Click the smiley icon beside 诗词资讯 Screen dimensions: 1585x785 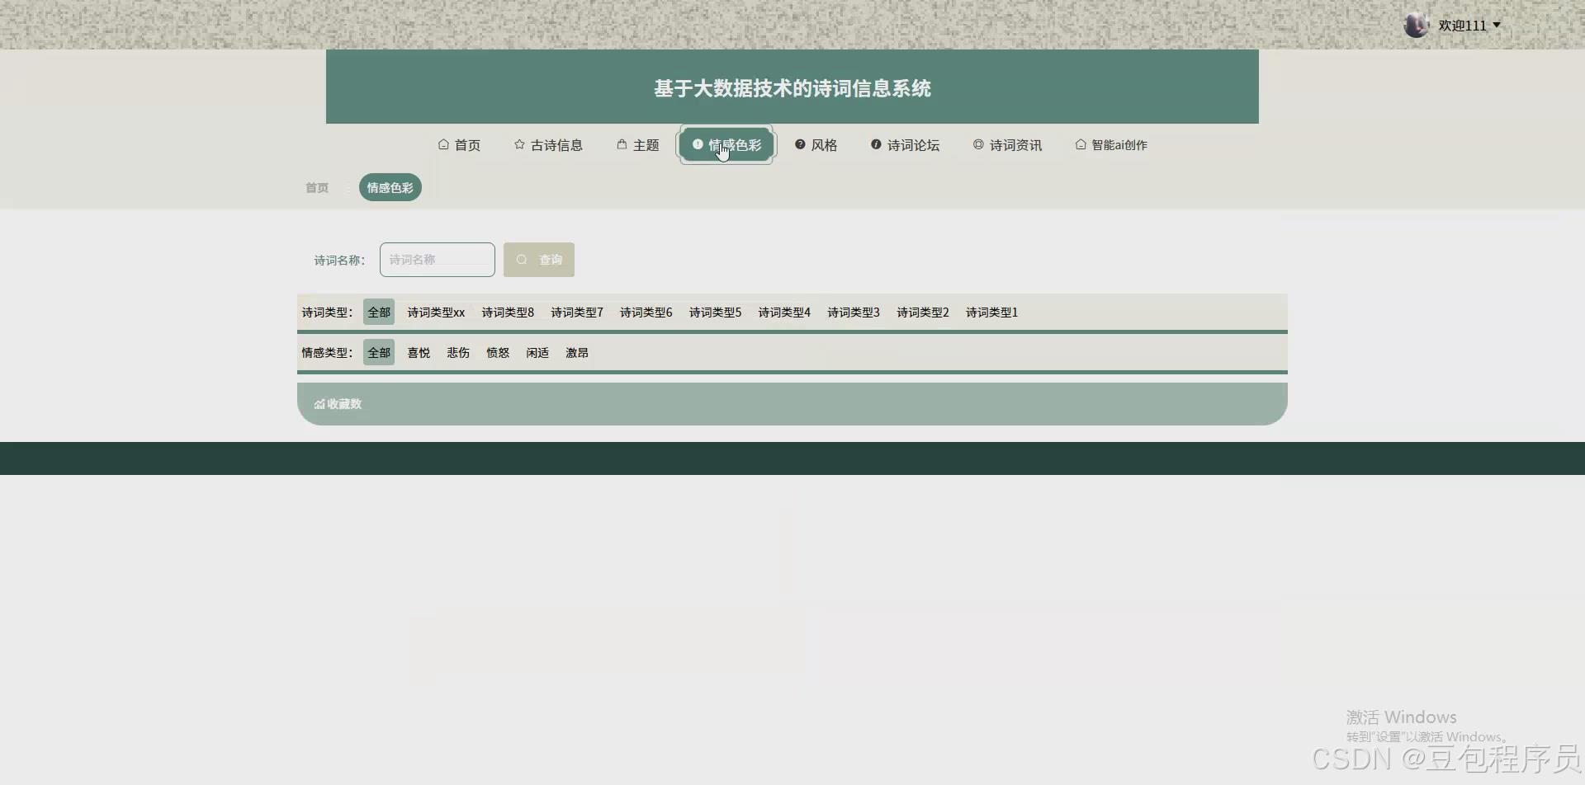tap(978, 144)
